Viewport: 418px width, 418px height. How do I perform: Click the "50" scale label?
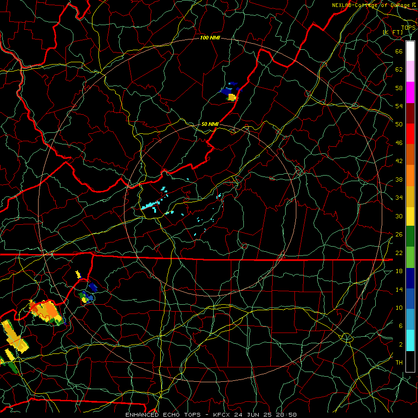point(399,124)
